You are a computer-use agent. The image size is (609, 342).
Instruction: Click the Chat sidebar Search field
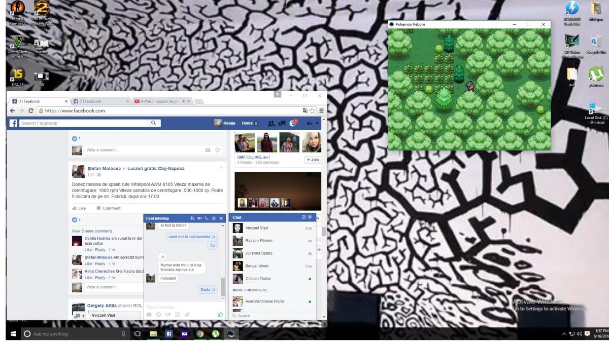pyautogui.click(x=273, y=316)
